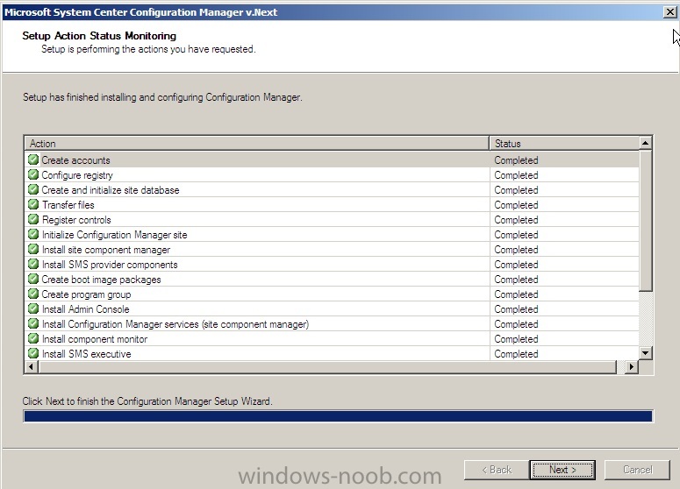
Task: Click the horizontal scrollbar right arrow
Action: pyautogui.click(x=631, y=367)
